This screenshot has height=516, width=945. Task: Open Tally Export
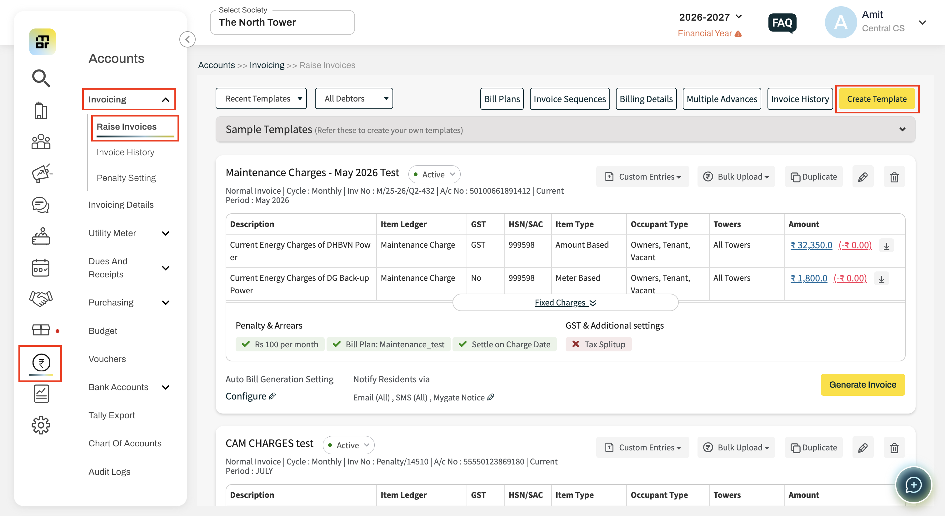click(112, 415)
